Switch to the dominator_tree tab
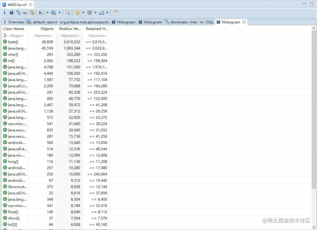The image size is (317, 230). (181, 22)
